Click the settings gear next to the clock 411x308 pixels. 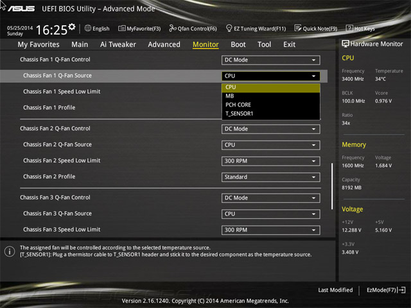72,27
